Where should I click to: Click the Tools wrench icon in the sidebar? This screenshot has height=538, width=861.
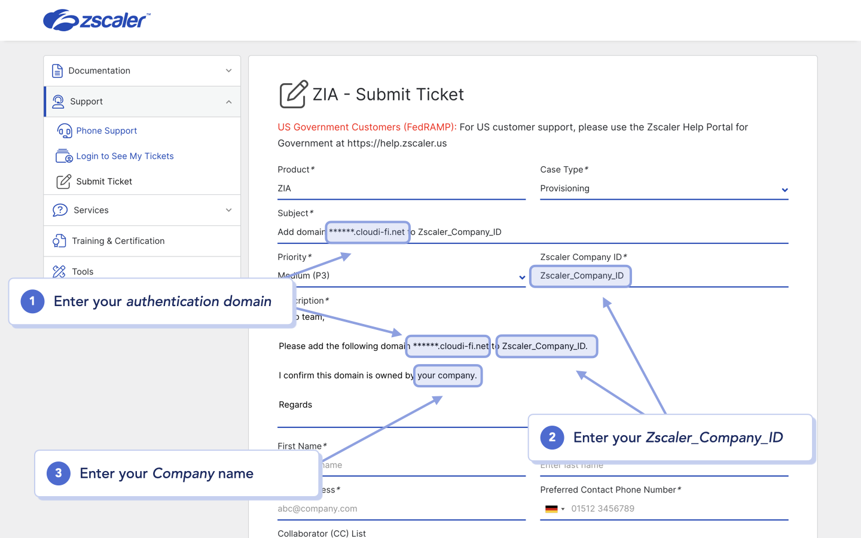click(59, 271)
